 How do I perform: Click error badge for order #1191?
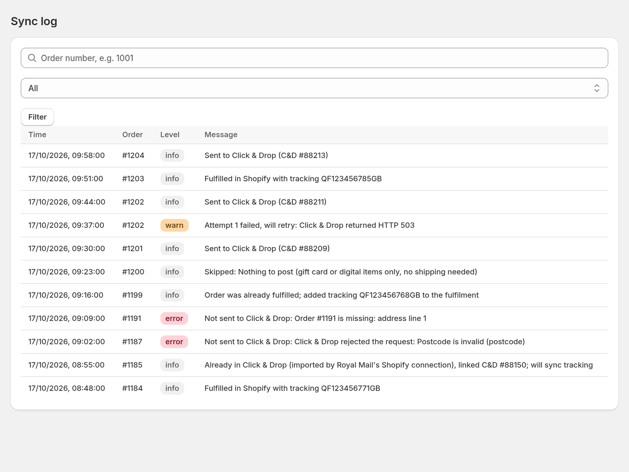pos(174,319)
